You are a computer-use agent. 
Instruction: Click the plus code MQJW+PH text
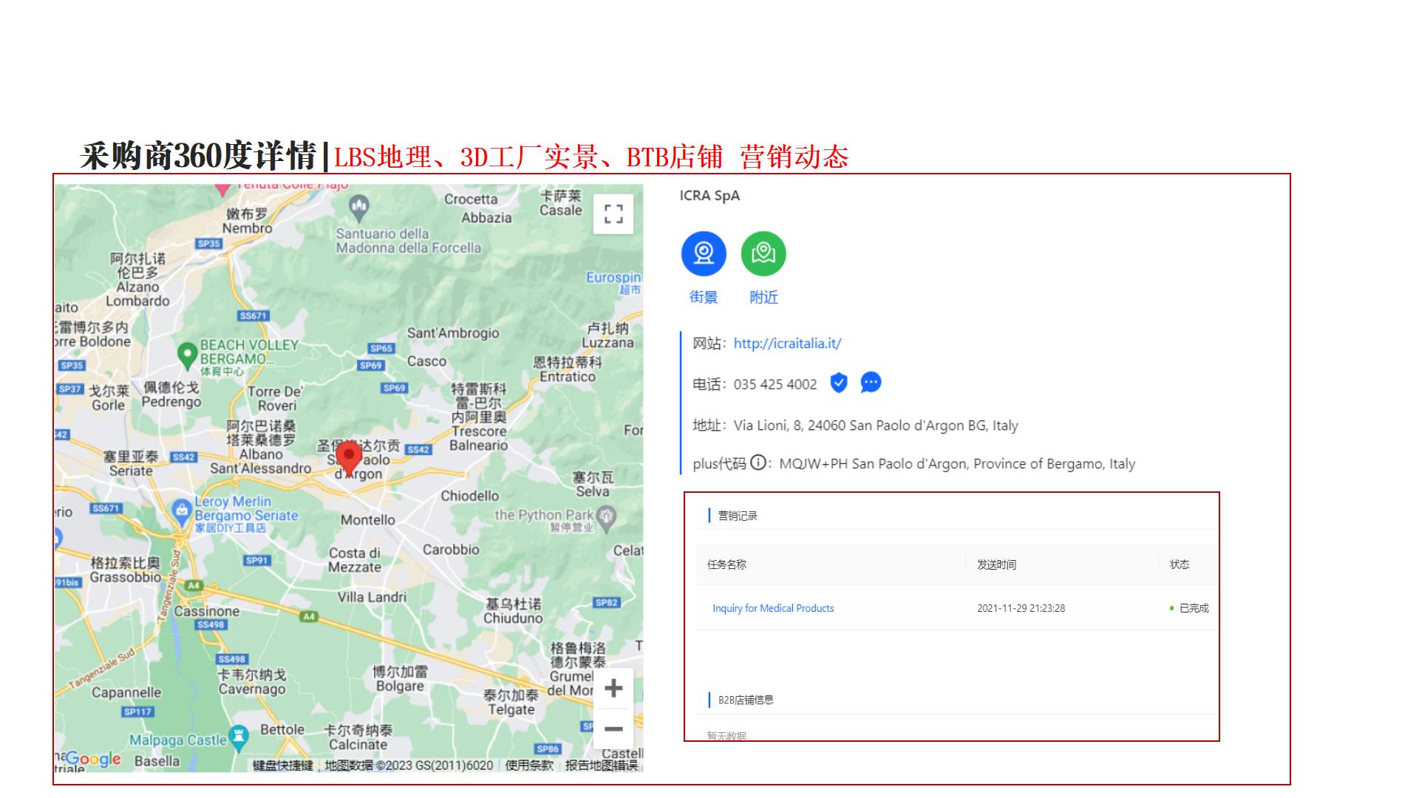tap(957, 464)
